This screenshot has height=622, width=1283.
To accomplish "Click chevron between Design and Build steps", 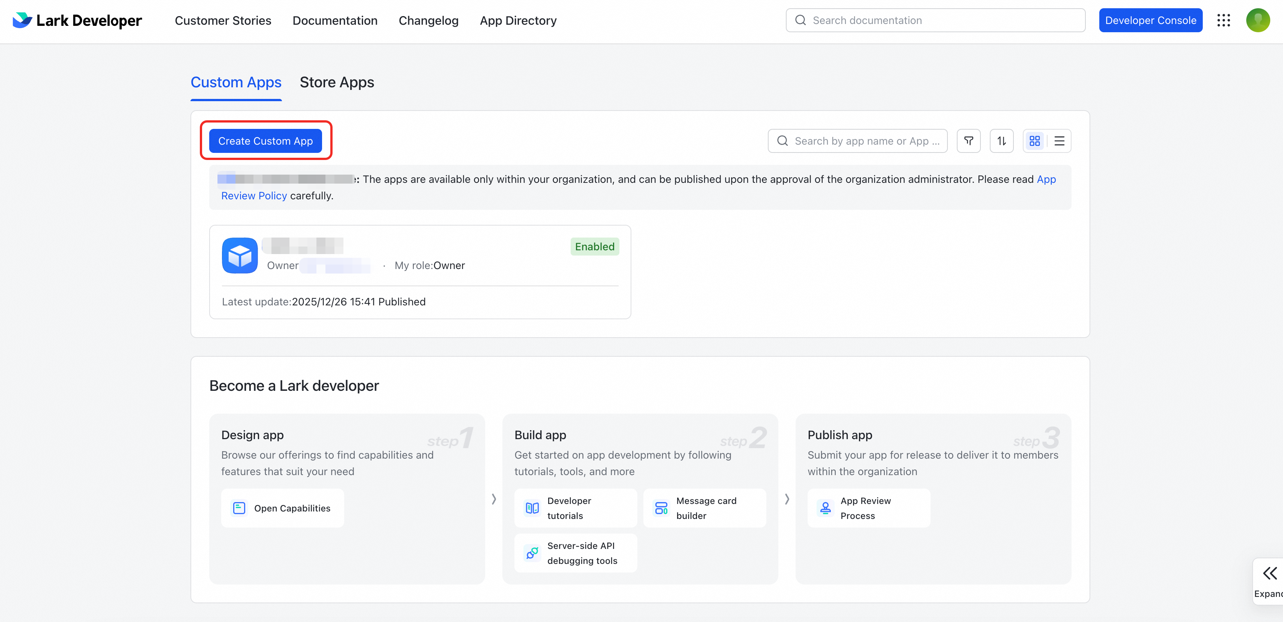I will [493, 499].
